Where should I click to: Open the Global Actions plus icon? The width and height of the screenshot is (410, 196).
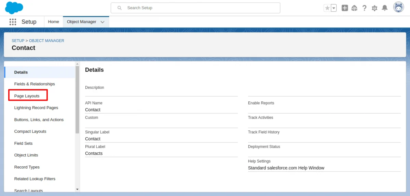click(345, 8)
